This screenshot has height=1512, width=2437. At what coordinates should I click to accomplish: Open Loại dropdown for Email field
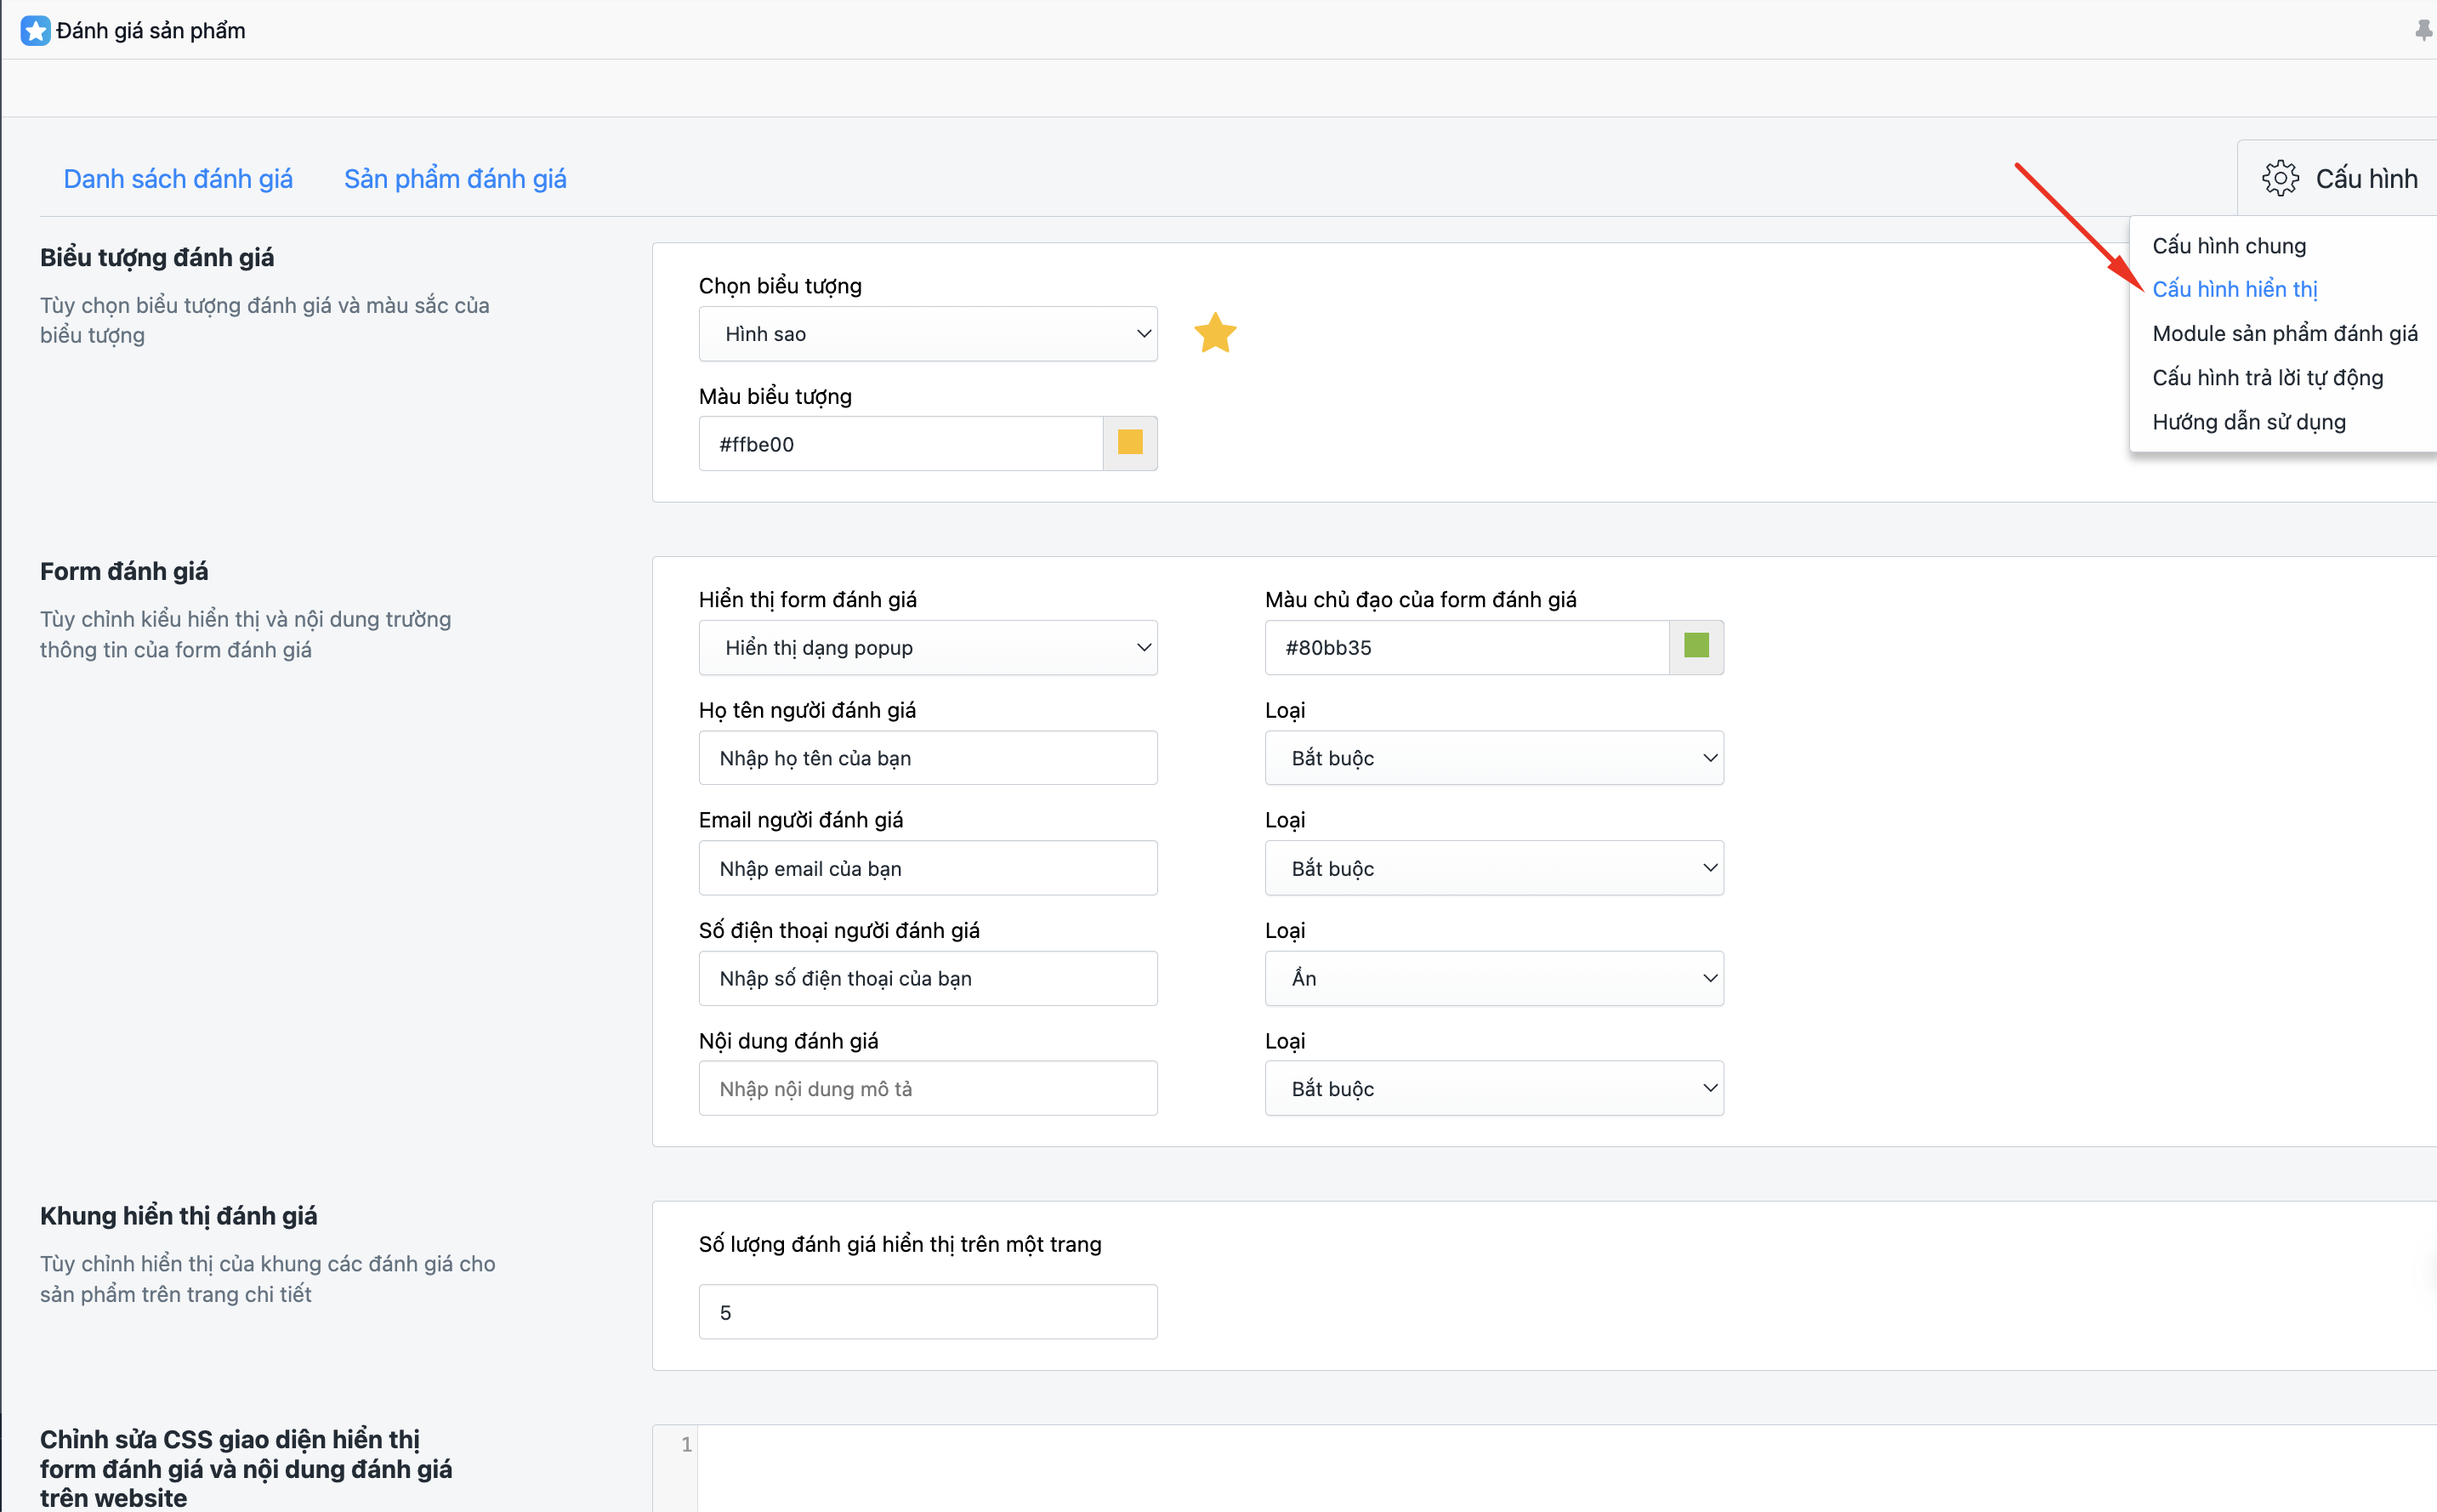(x=1494, y=868)
